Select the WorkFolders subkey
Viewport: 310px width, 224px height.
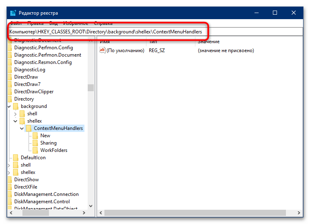(54, 150)
